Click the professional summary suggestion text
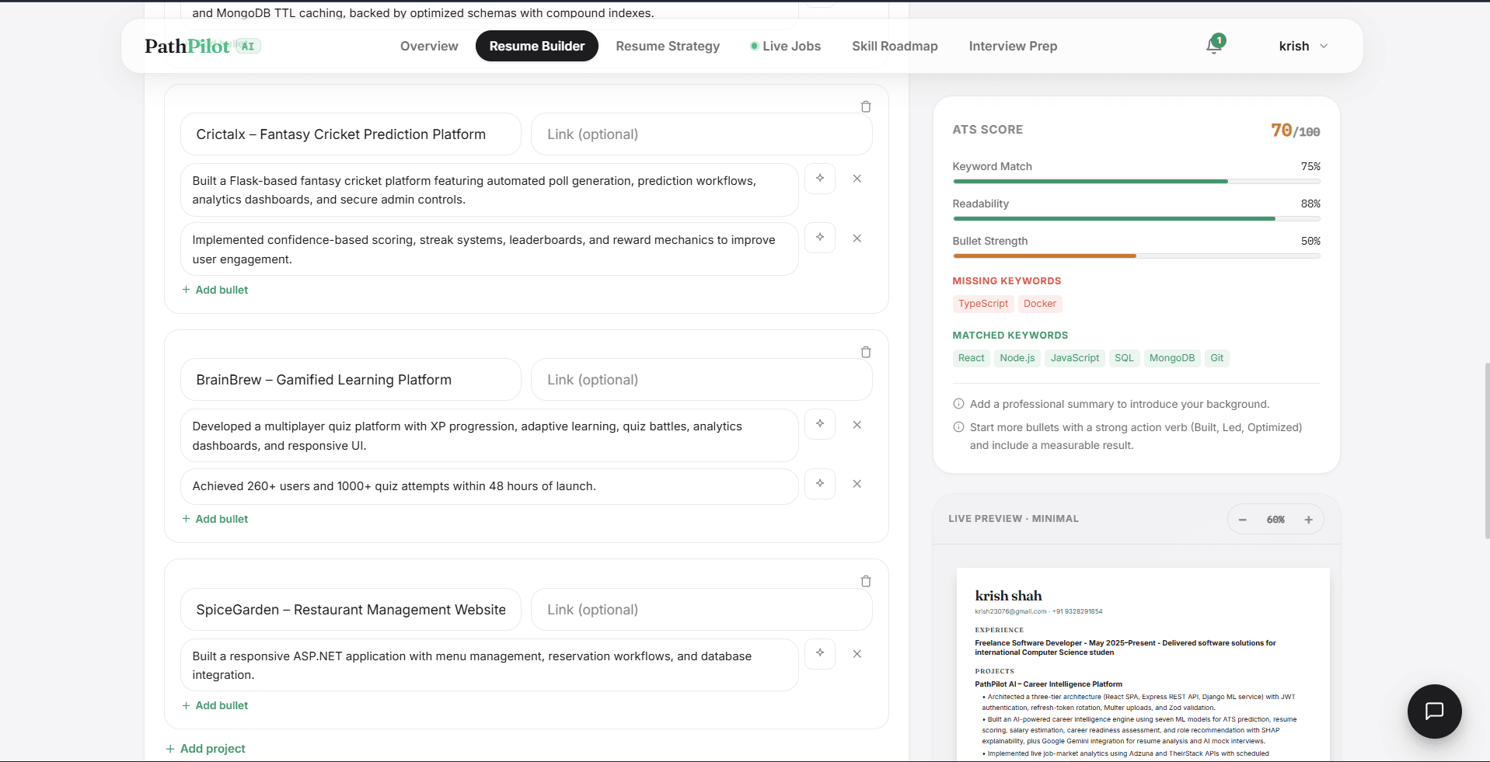This screenshot has height=762, width=1490. (x=1119, y=404)
